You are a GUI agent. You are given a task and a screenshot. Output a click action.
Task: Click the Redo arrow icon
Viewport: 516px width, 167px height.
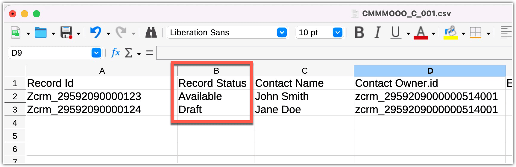pyautogui.click(x=121, y=32)
